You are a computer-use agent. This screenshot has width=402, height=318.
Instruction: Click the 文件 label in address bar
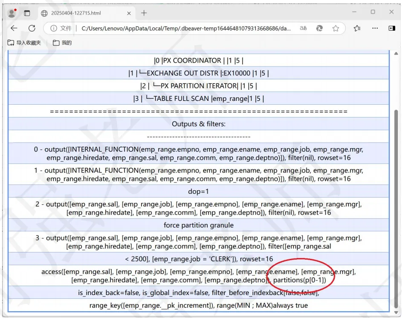pos(66,28)
